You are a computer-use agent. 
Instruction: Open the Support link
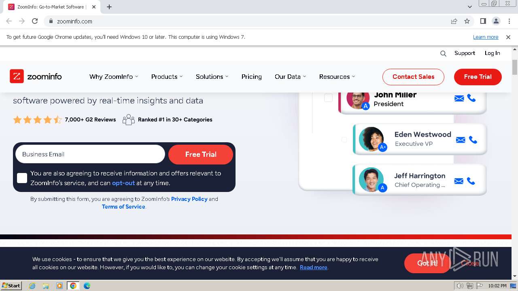[465, 53]
